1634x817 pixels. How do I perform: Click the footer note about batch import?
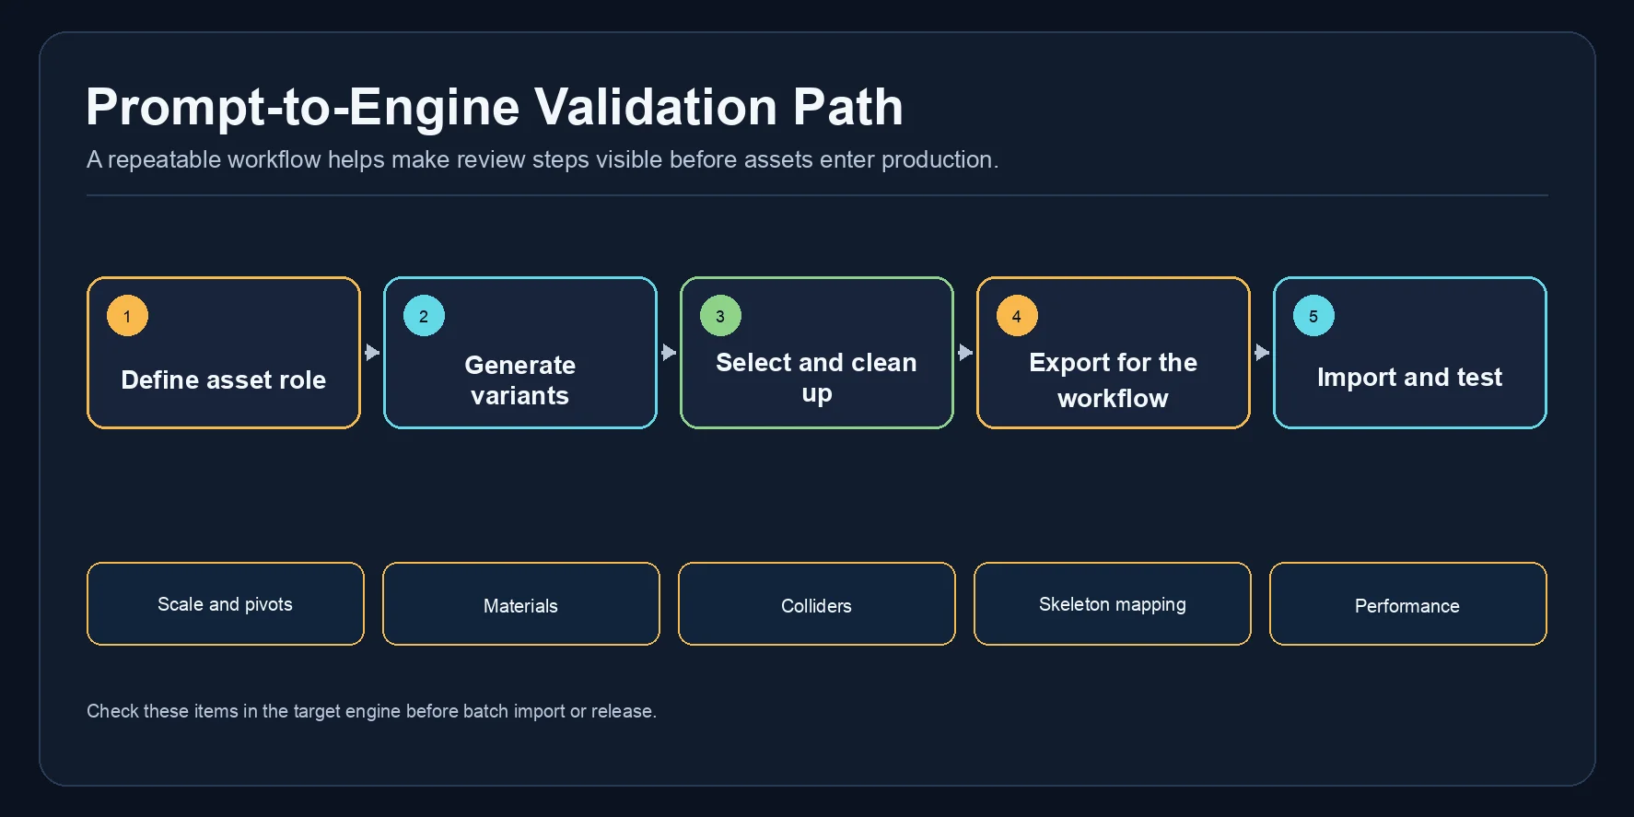click(371, 711)
